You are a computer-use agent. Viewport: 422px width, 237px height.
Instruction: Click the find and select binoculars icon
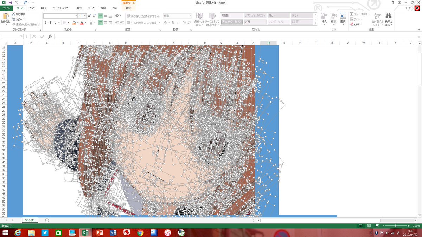pos(388,16)
